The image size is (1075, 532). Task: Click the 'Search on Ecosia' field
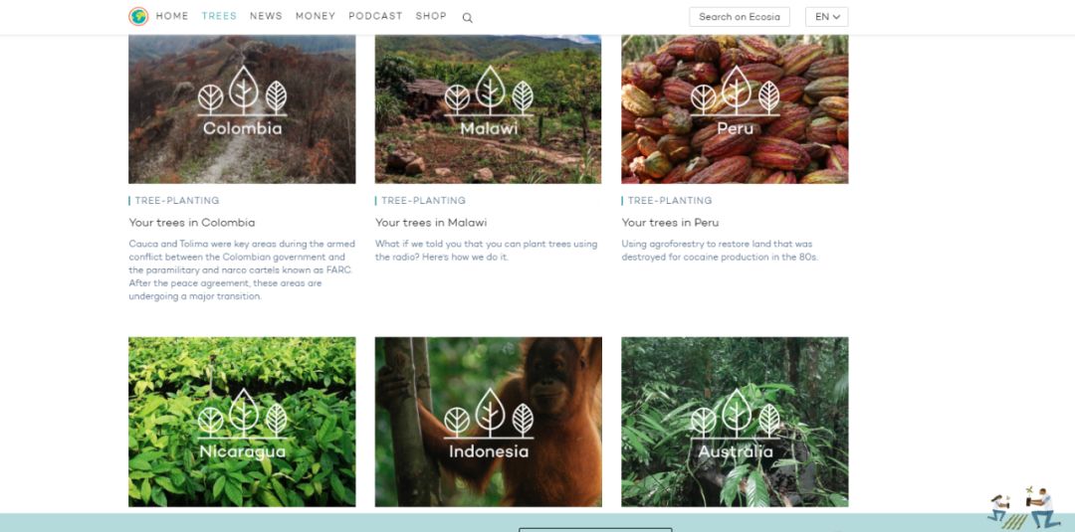pyautogui.click(x=739, y=17)
